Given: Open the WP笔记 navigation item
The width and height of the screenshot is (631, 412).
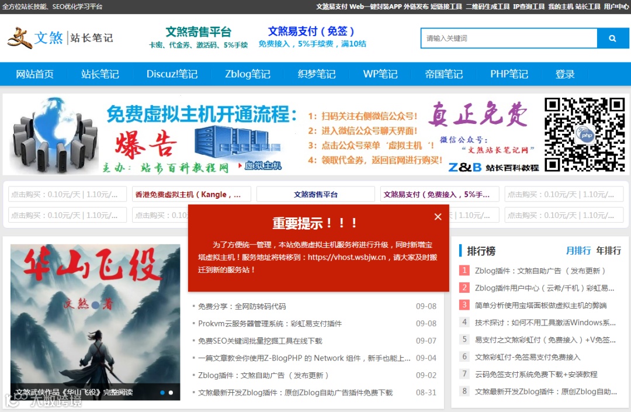Looking at the screenshot, I should point(380,74).
